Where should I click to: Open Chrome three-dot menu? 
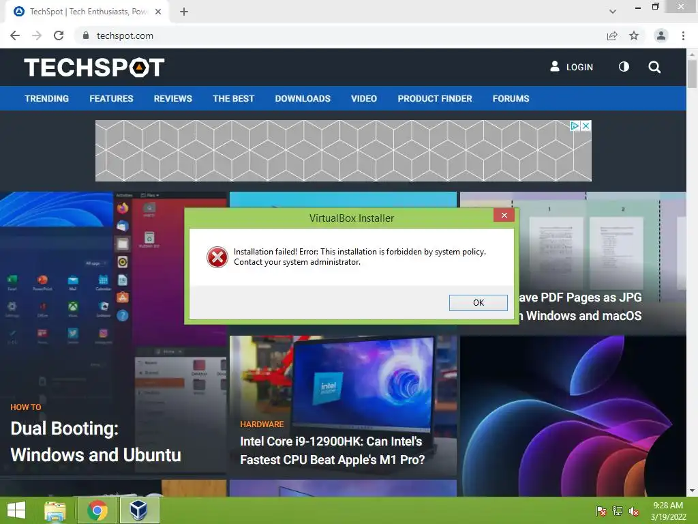pos(683,35)
